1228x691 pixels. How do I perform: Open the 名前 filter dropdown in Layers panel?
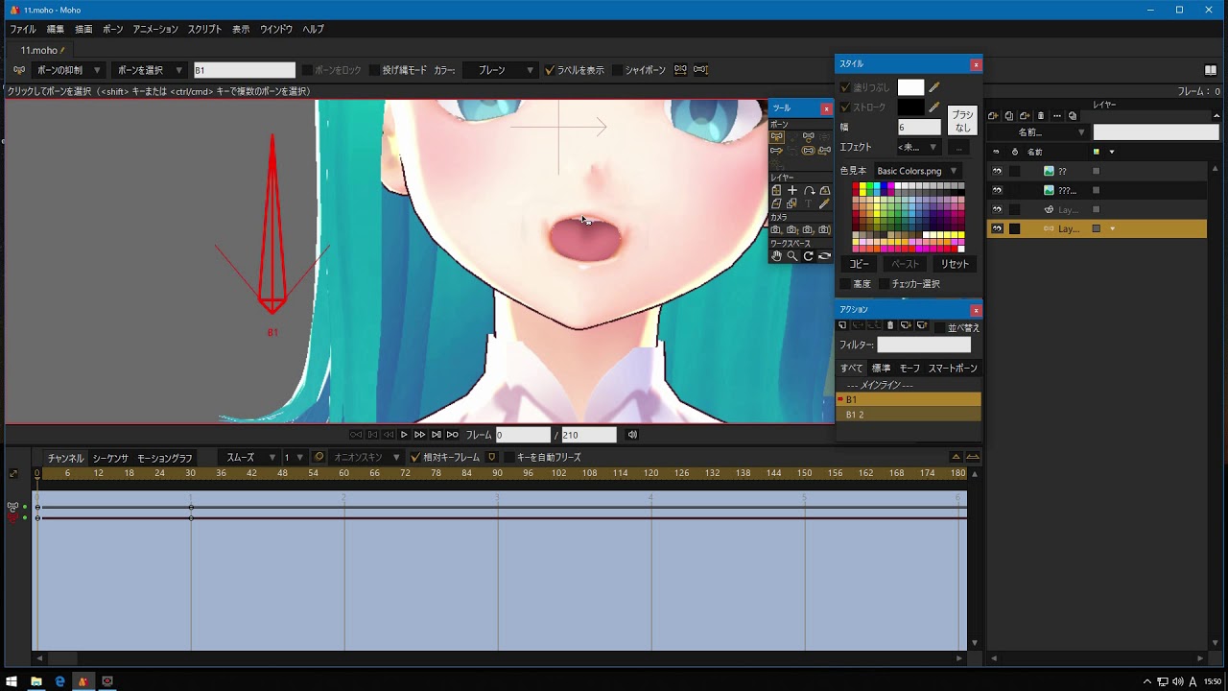click(1039, 132)
